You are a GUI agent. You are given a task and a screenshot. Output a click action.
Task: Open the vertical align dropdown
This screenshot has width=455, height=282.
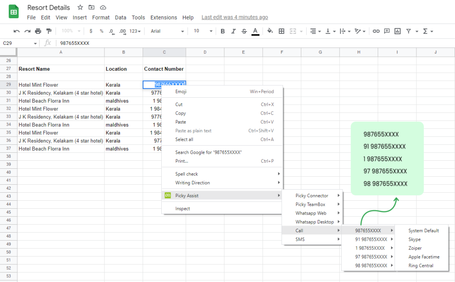point(330,31)
